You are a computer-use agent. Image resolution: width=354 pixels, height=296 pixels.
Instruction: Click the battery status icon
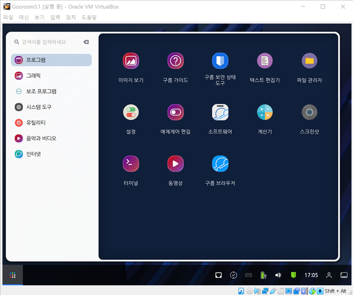coord(264,276)
